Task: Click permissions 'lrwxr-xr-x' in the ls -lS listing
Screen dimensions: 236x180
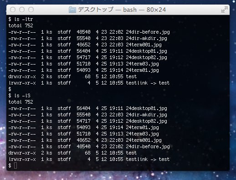Action: click(x=22, y=159)
